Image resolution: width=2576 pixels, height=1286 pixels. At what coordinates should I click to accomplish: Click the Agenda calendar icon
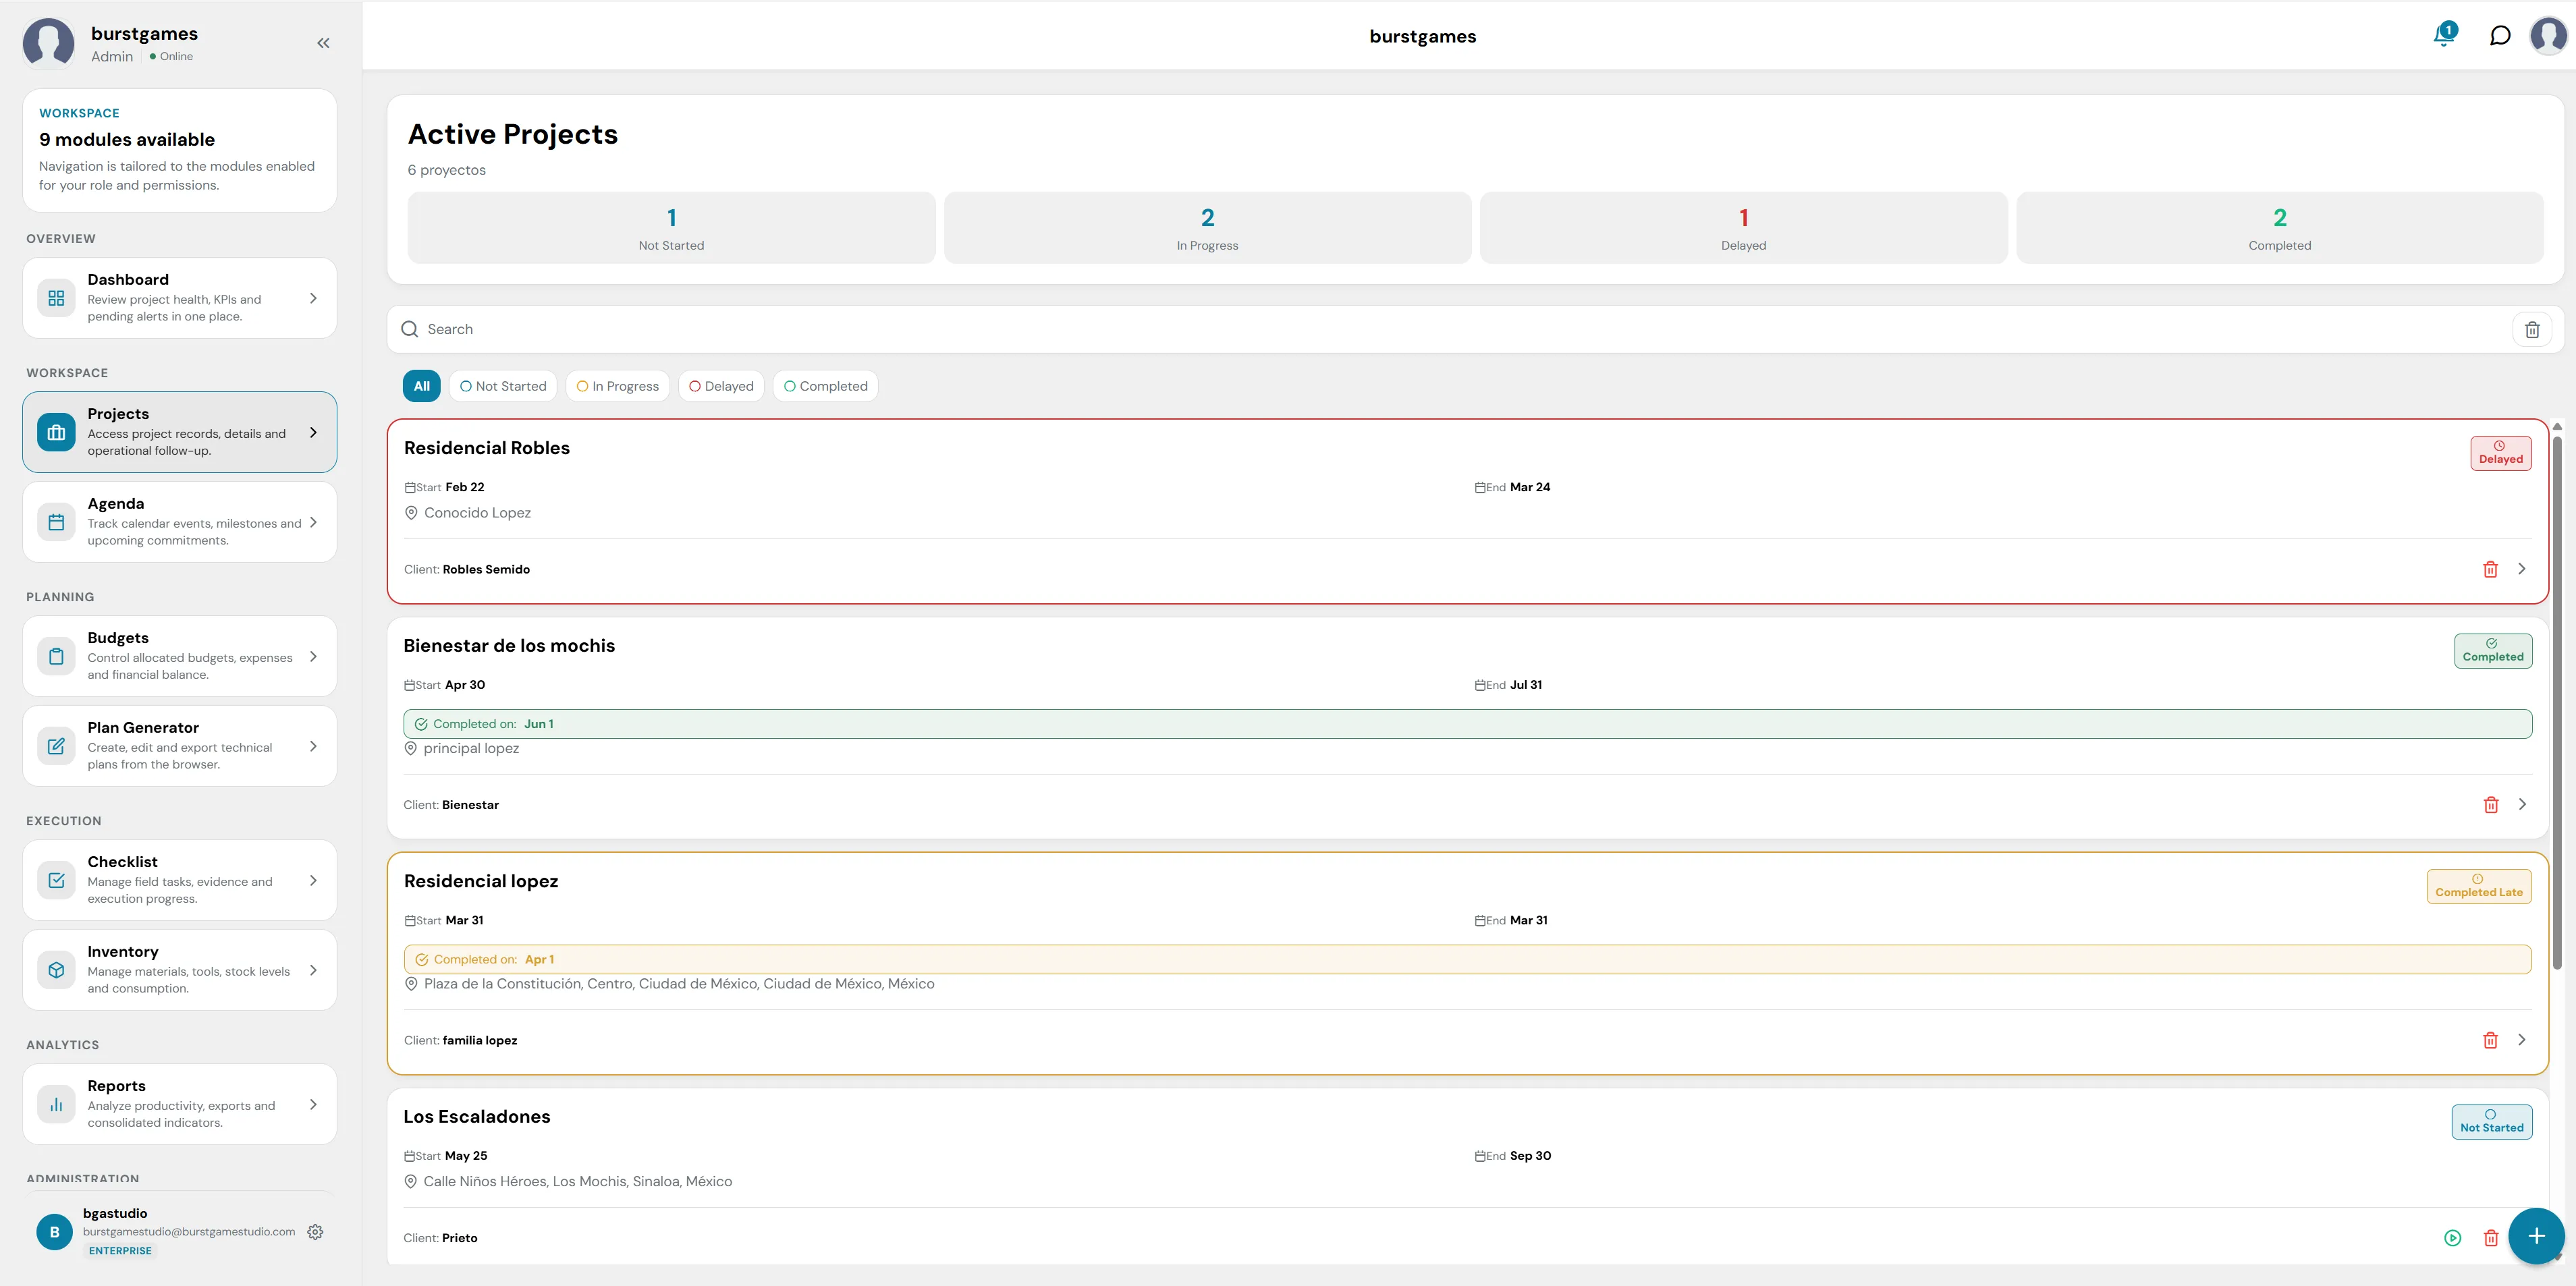coord(56,522)
